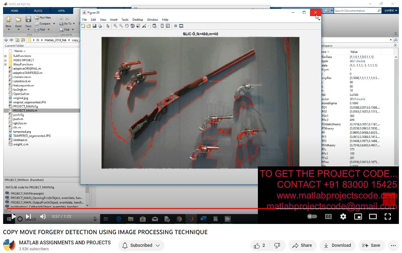Mute the video volume
The image size is (402, 253).
pyautogui.click(x=43, y=217)
